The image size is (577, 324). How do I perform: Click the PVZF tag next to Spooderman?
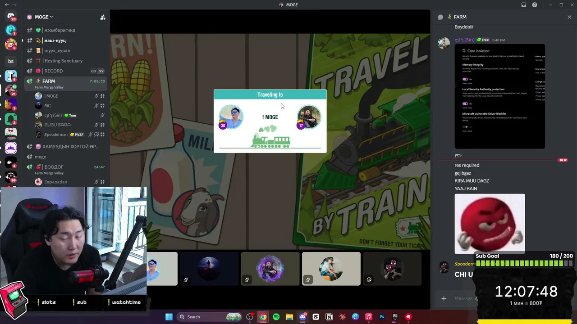tap(77, 135)
